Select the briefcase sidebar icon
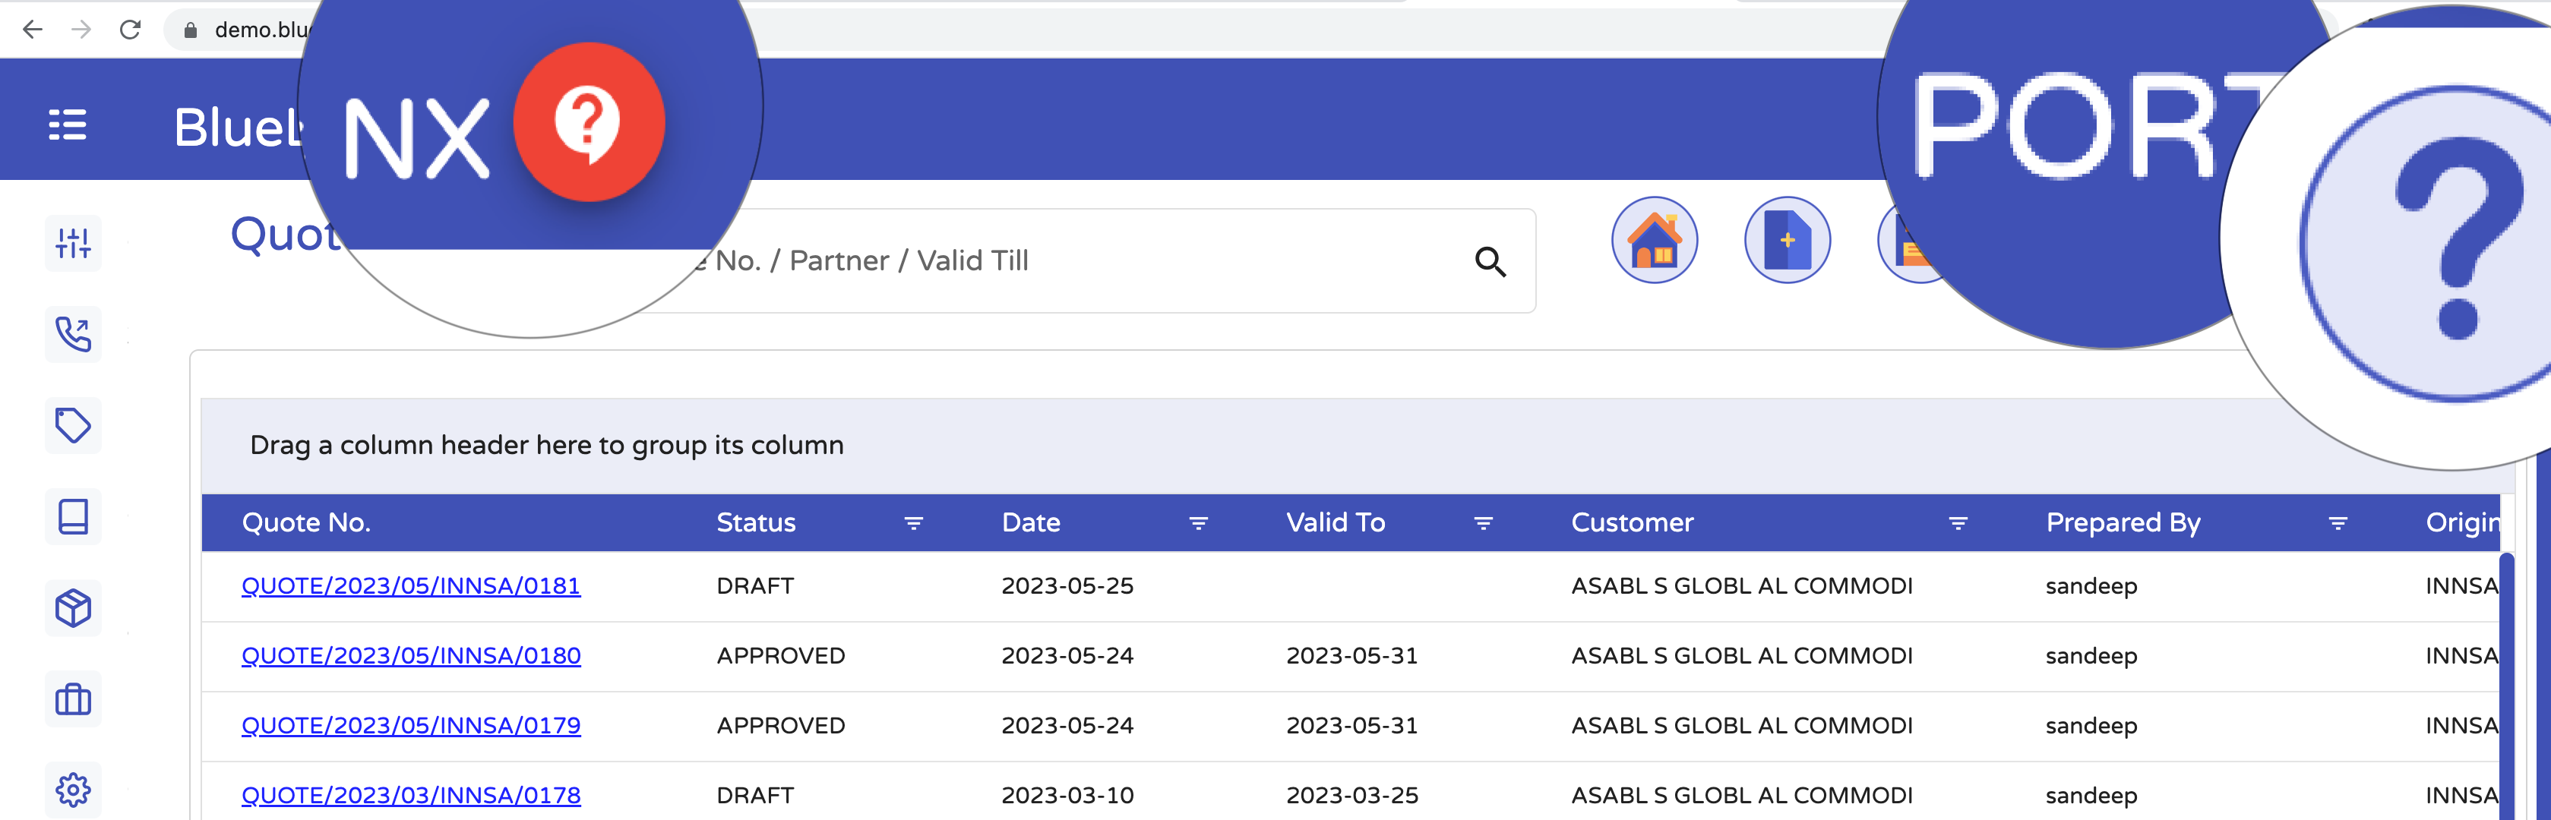2551x820 pixels. coord(73,699)
